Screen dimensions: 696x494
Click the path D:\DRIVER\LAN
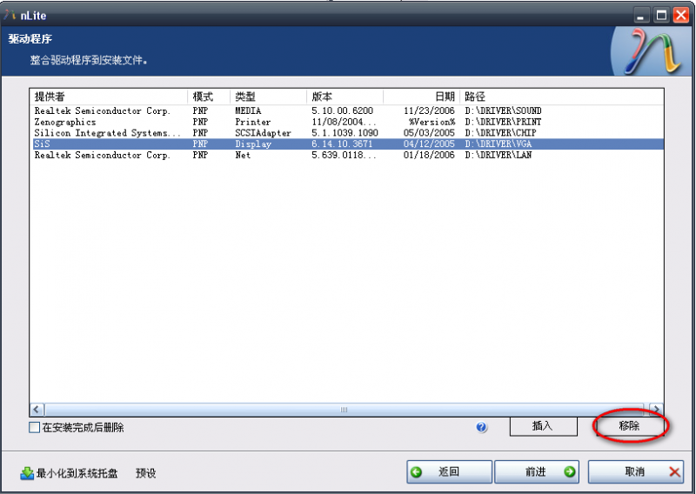498,155
